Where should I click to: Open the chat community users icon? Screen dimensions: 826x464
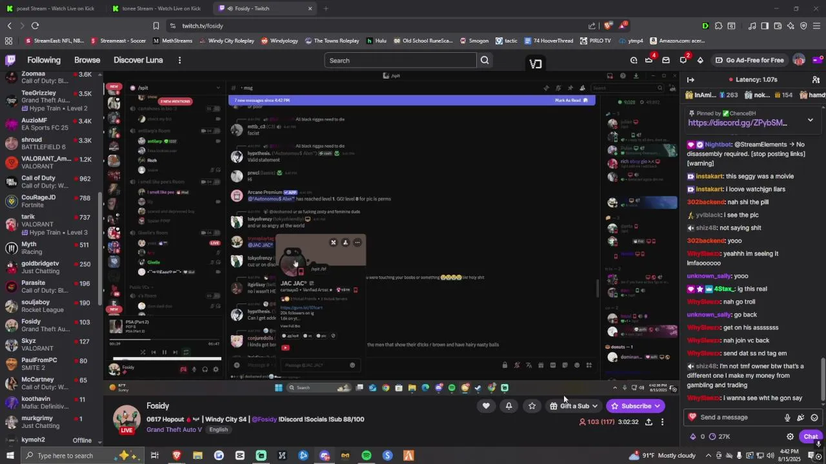pos(816,79)
